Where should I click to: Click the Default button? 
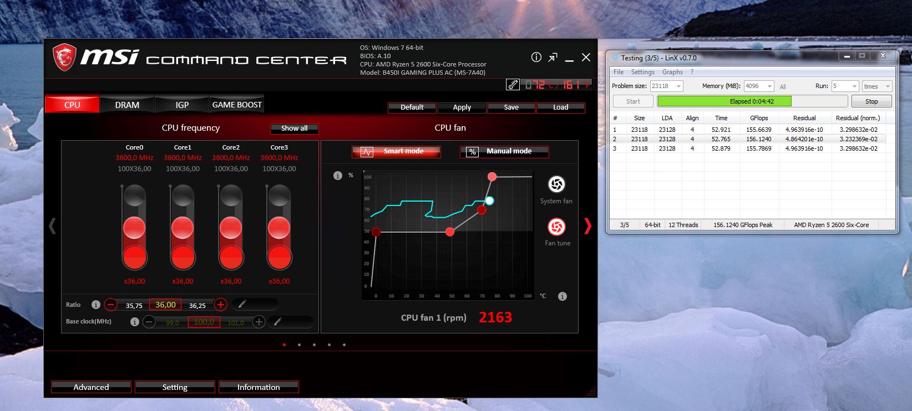(x=412, y=107)
